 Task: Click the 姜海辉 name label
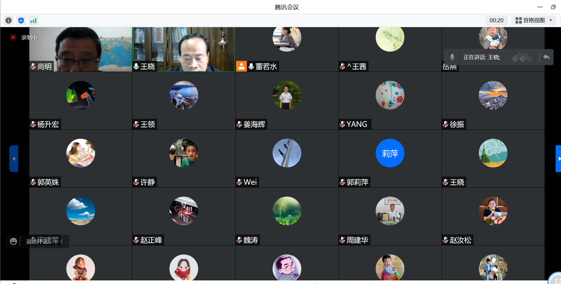coord(254,124)
